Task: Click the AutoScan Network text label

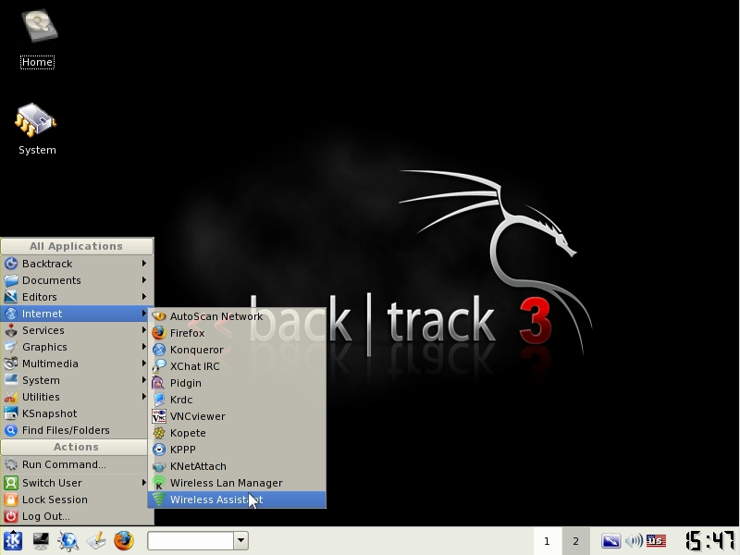Action: pos(216,316)
